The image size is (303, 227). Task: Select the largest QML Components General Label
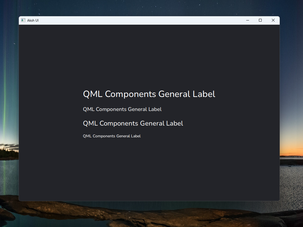click(x=149, y=94)
